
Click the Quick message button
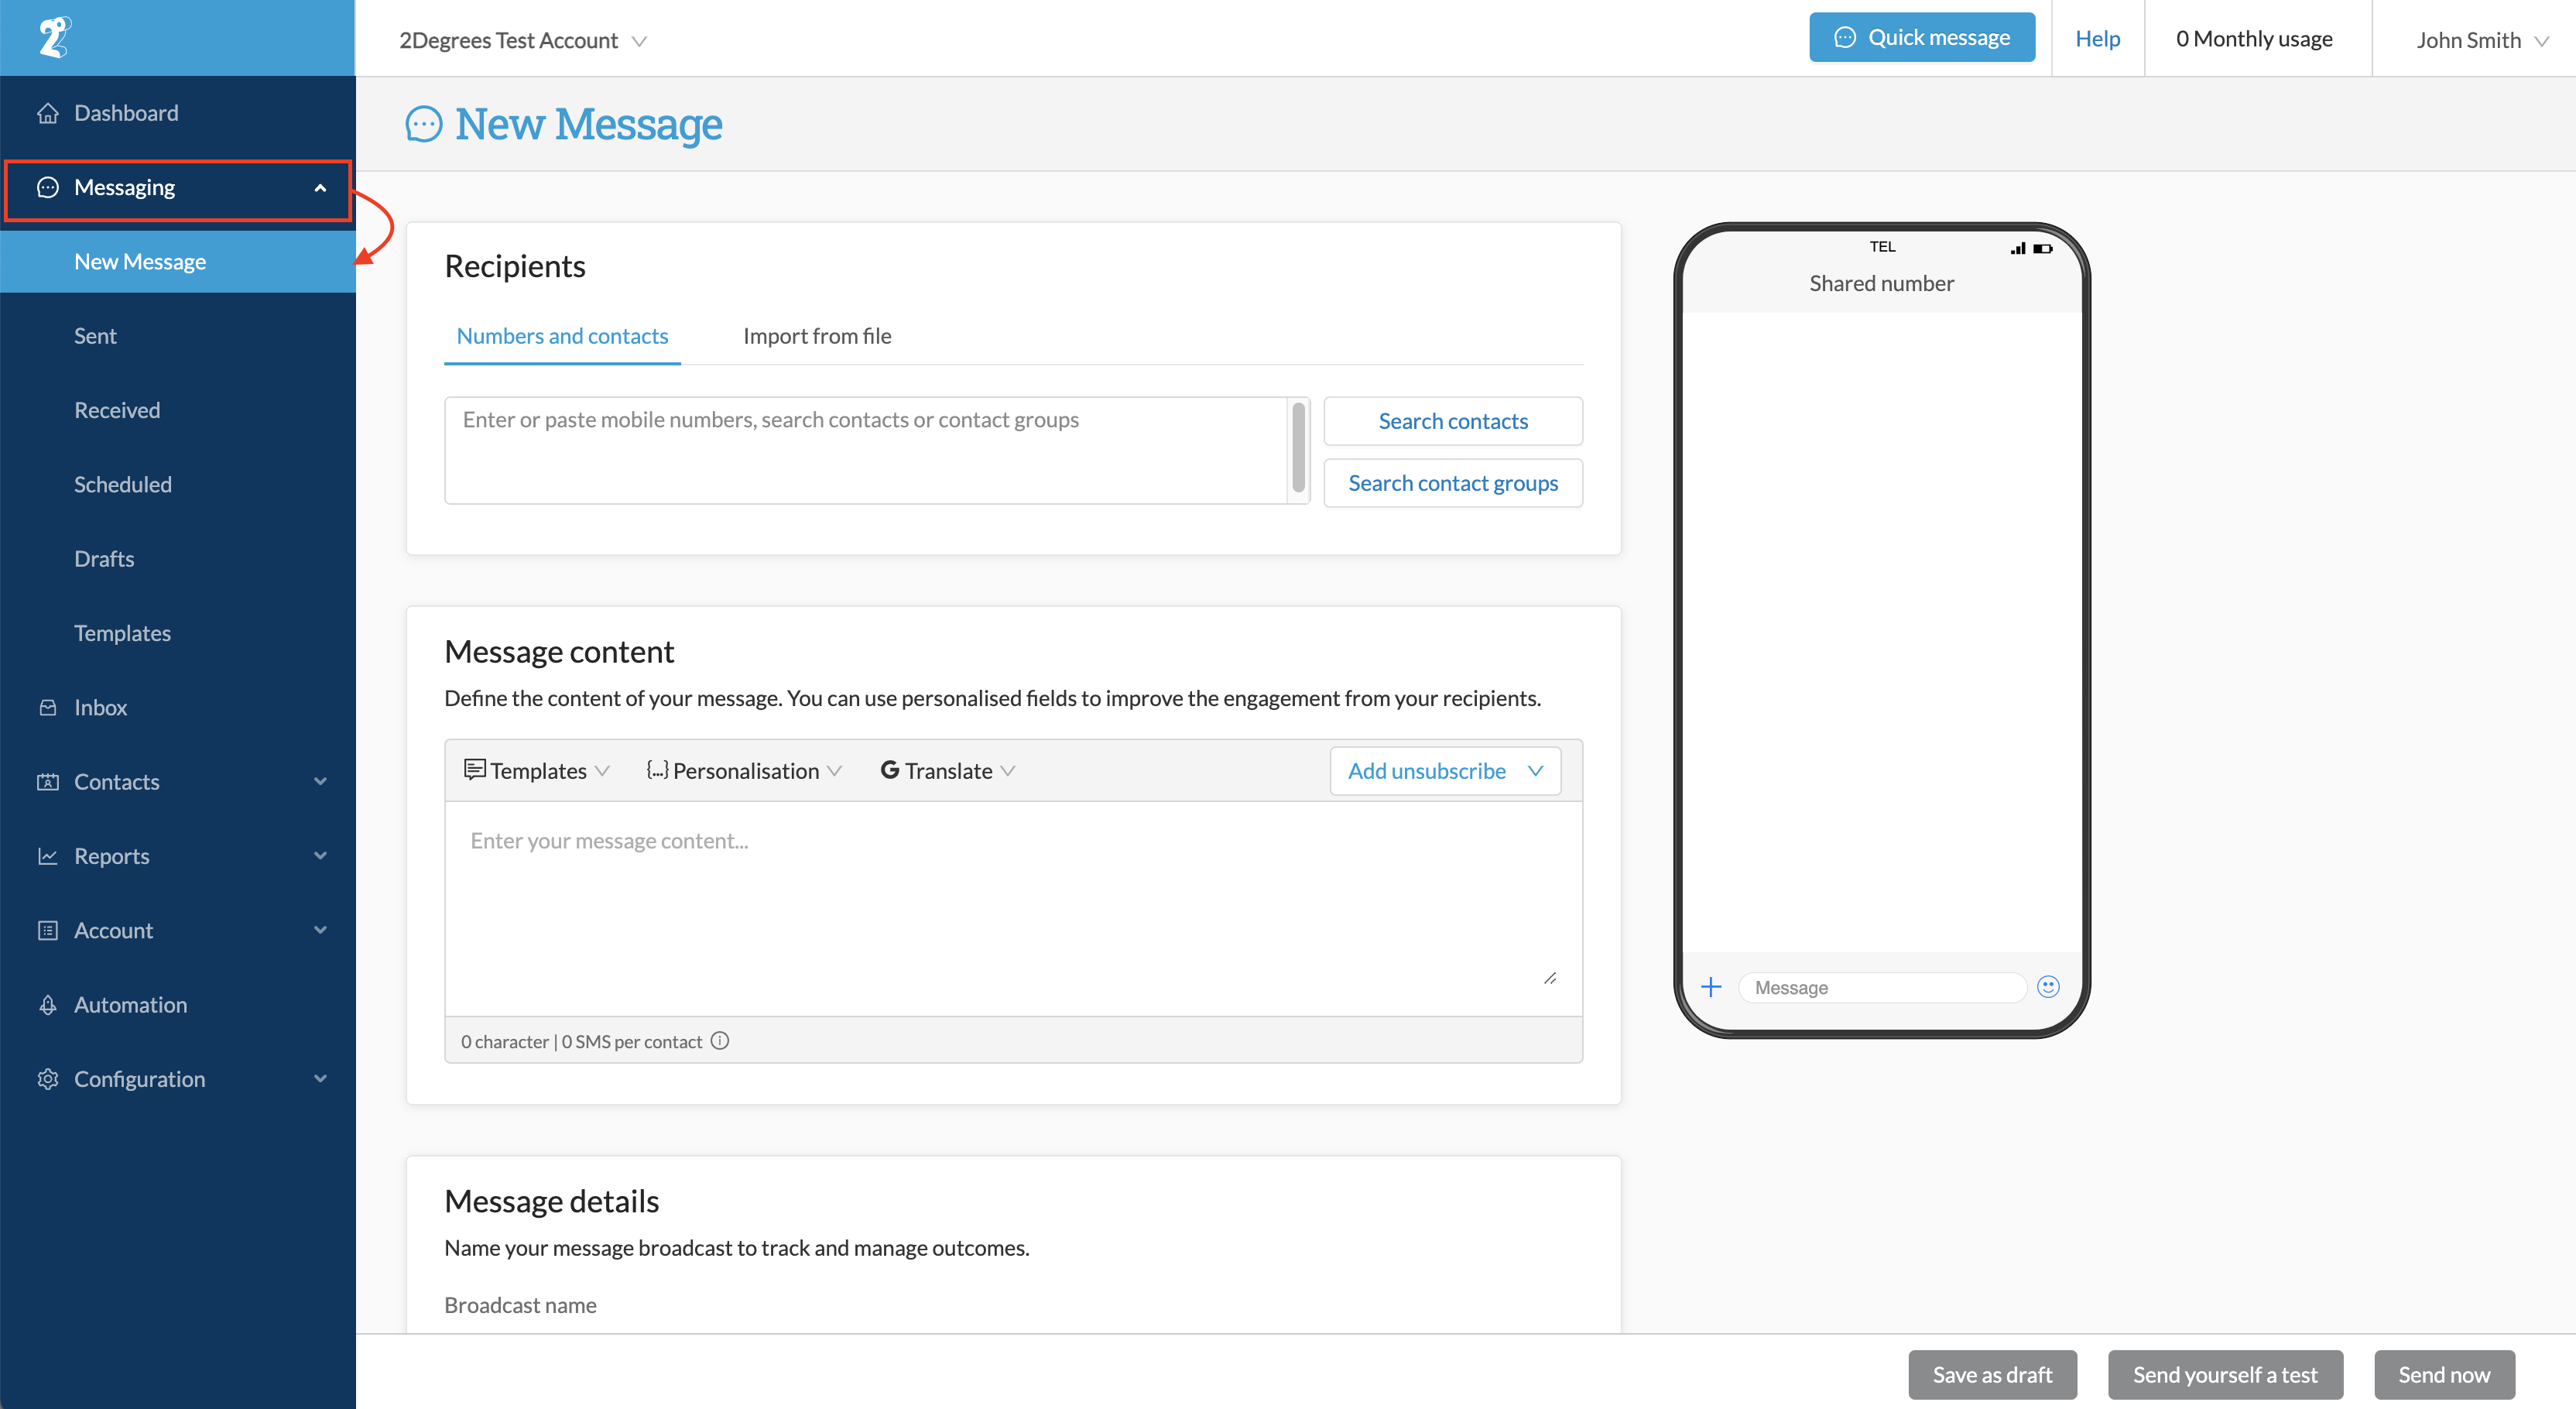point(1921,37)
